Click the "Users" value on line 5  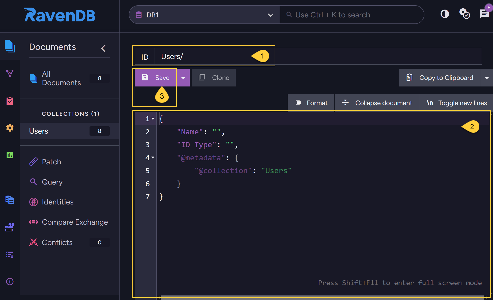276,171
